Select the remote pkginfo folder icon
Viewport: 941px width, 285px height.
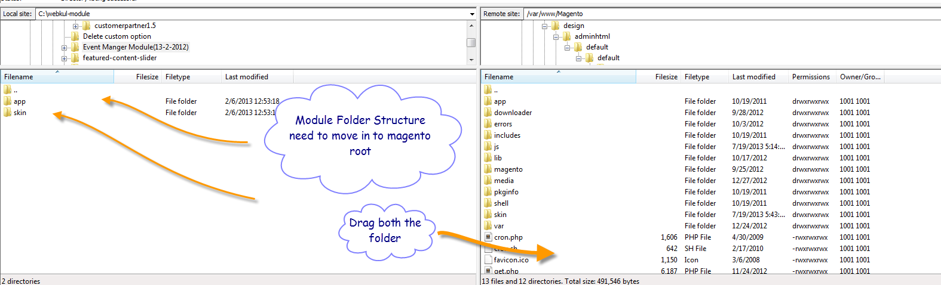coord(488,191)
